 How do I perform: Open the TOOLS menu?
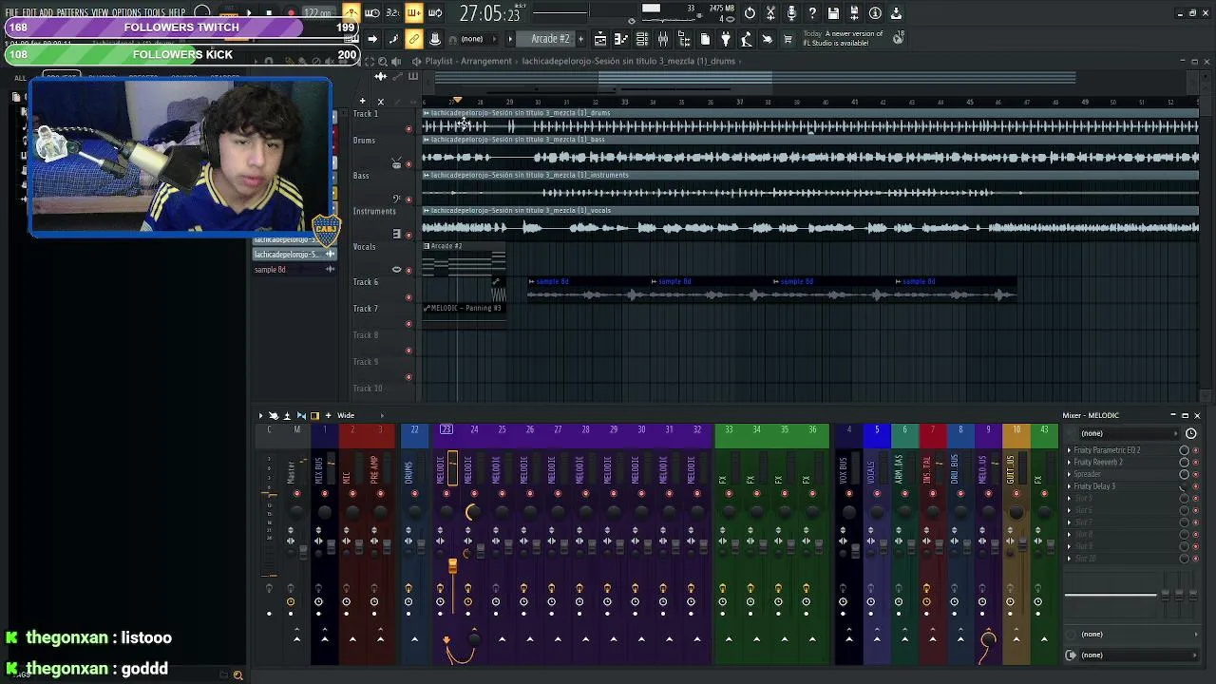[154, 13]
